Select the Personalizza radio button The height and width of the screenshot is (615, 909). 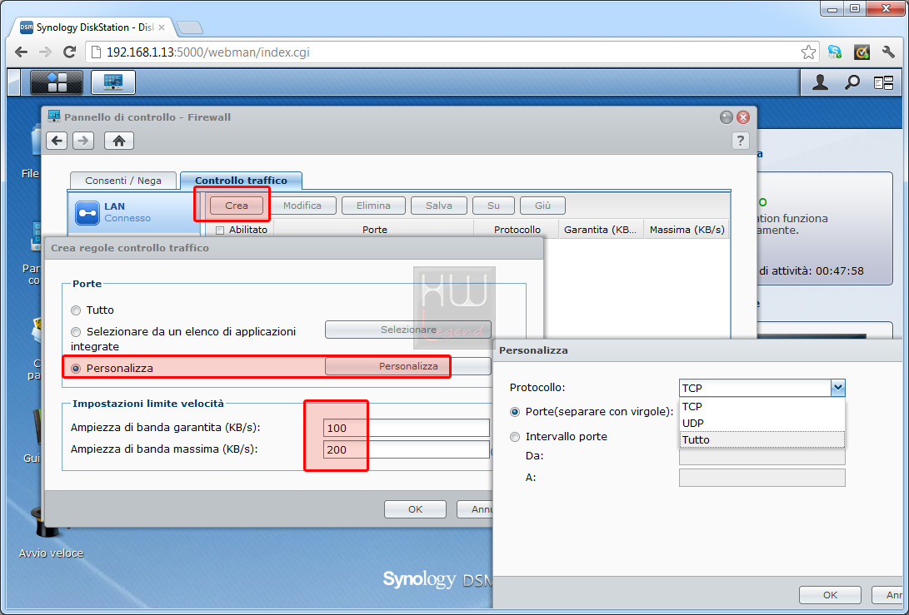(x=76, y=369)
